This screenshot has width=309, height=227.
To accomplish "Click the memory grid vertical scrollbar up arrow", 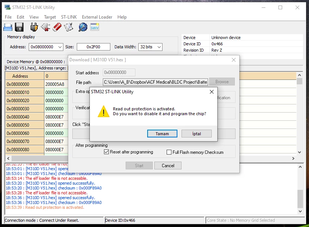I will click(300, 75).
